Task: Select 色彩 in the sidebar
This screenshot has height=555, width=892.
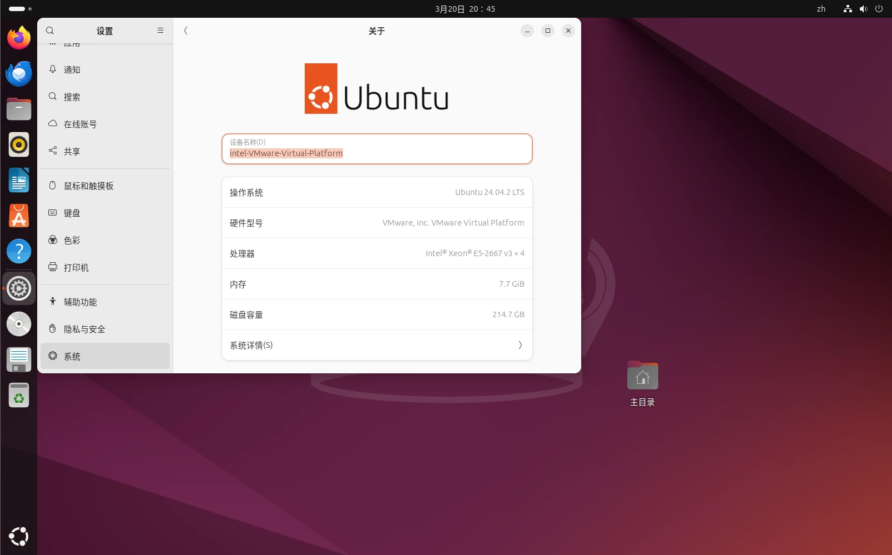Action: point(105,240)
